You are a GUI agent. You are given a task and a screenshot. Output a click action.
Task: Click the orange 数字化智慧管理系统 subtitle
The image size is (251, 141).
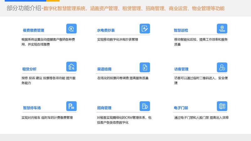point(134,8)
